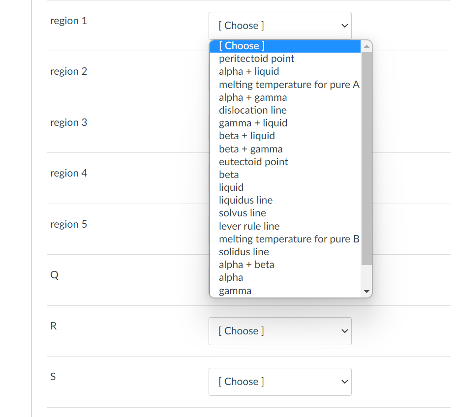Click the dropdown list scrollbar thumb

point(366,158)
